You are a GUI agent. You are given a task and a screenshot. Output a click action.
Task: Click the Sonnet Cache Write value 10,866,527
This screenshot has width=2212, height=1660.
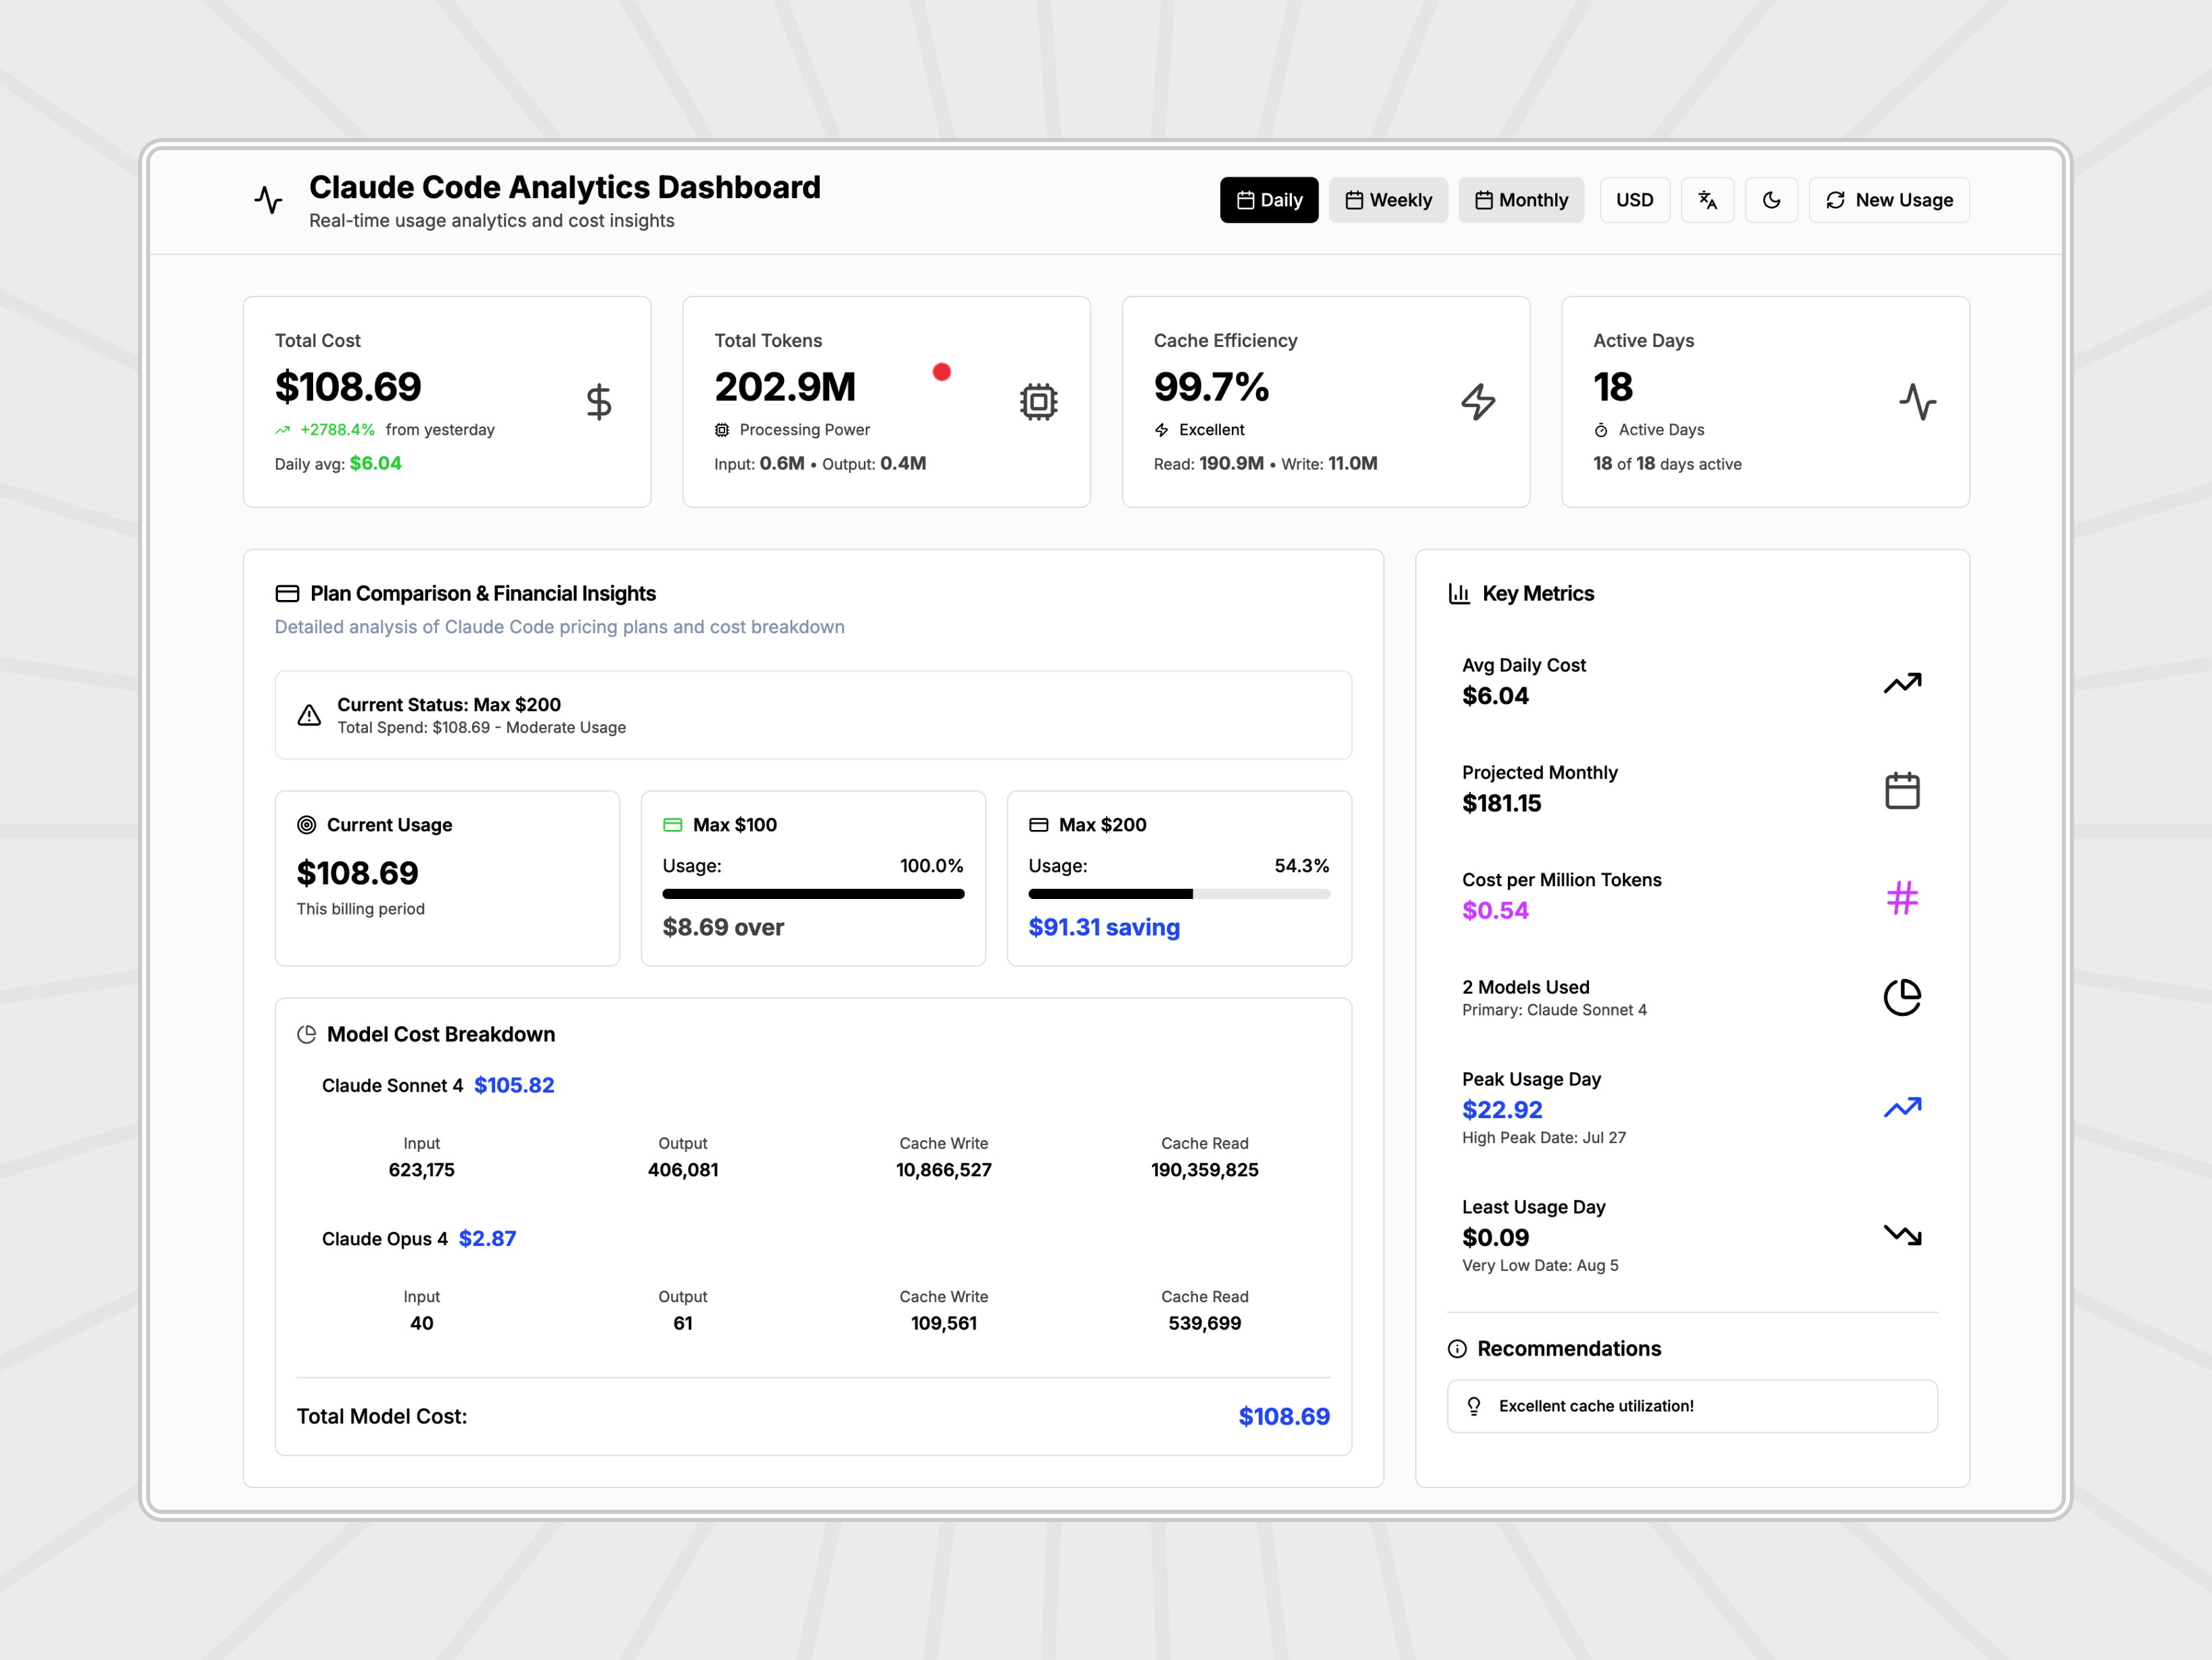943,1170
